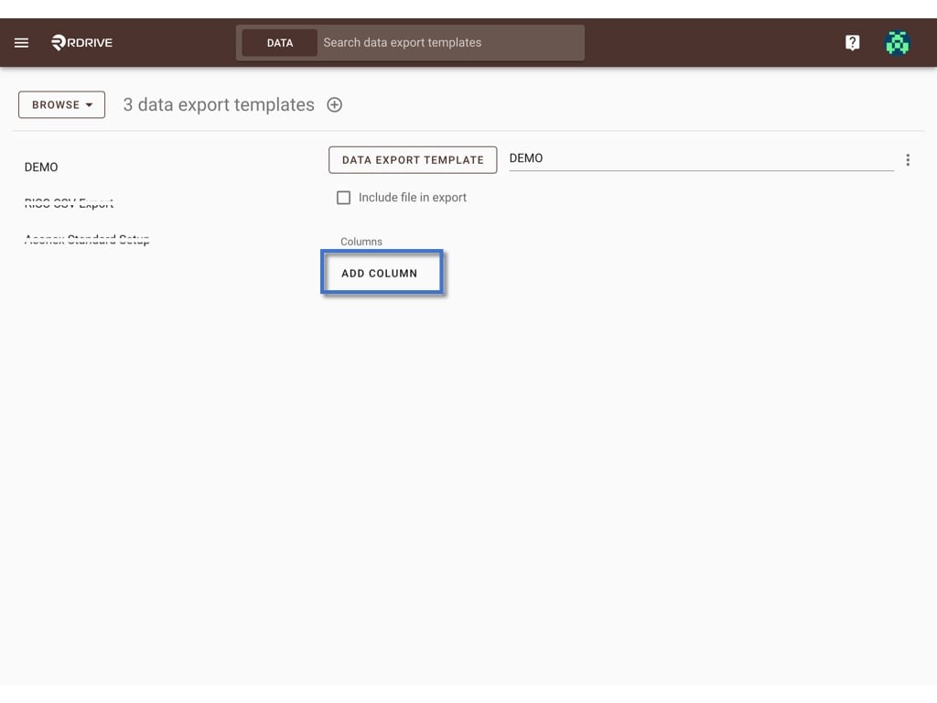Open the hamburger navigation menu
Screen dimensions: 937x703
tap(22, 42)
